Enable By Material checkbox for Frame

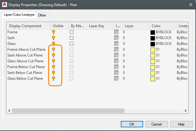pyautogui.click(x=72, y=32)
